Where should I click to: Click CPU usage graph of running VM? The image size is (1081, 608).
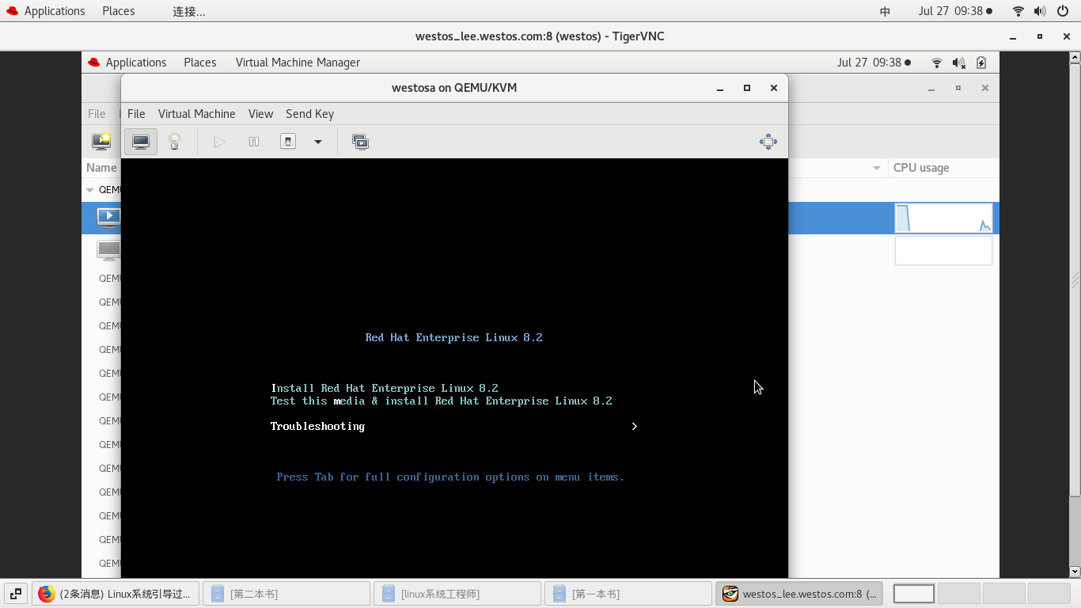click(x=943, y=218)
